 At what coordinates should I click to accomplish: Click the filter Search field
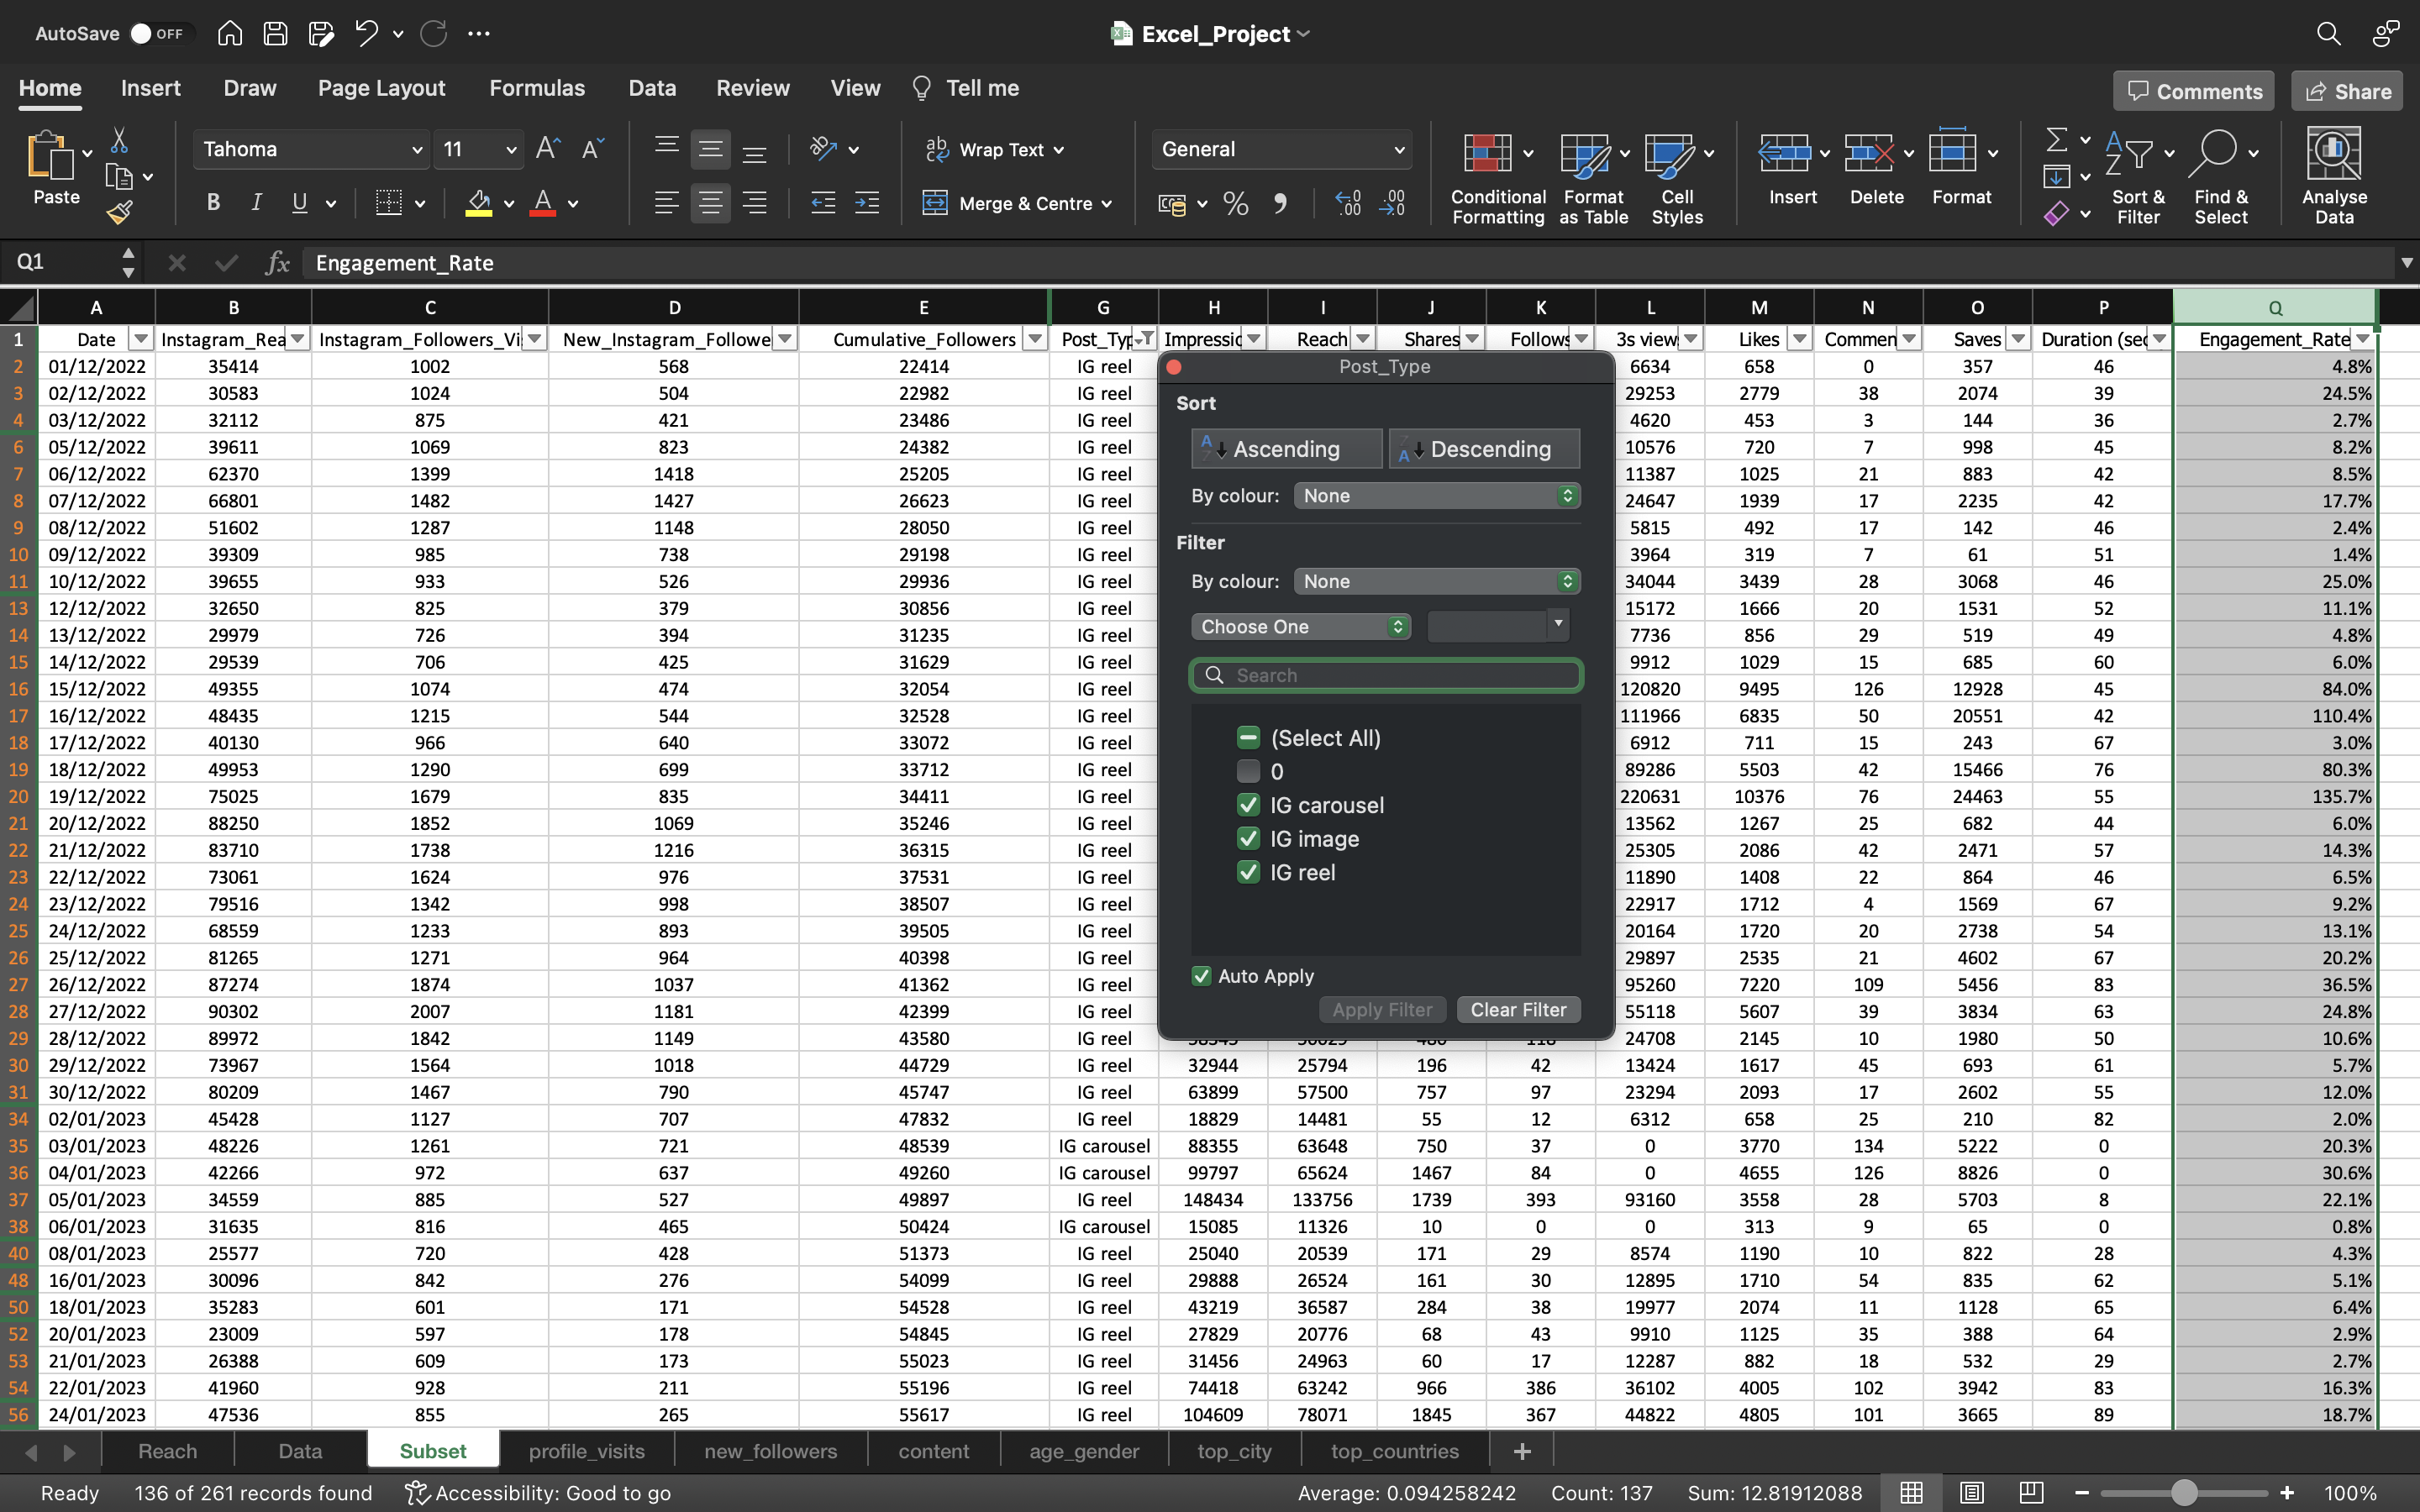coord(1385,675)
